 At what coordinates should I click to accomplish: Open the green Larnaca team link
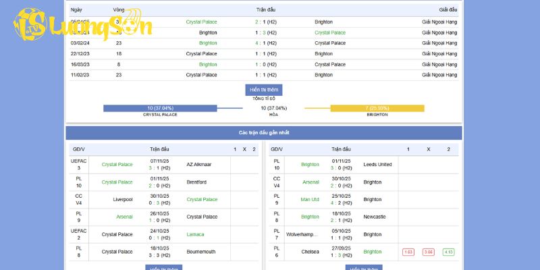click(x=196, y=234)
